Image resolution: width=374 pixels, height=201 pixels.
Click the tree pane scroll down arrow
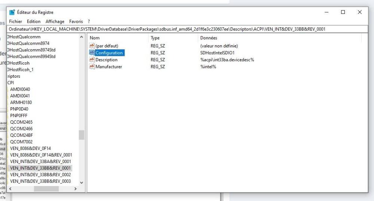82,183
